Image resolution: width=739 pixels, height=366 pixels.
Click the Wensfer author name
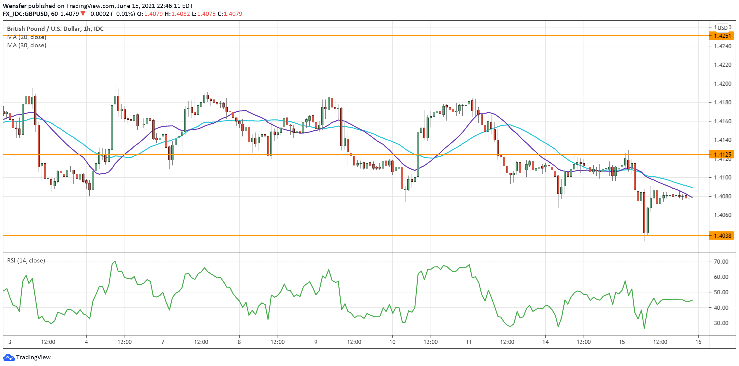(x=14, y=6)
